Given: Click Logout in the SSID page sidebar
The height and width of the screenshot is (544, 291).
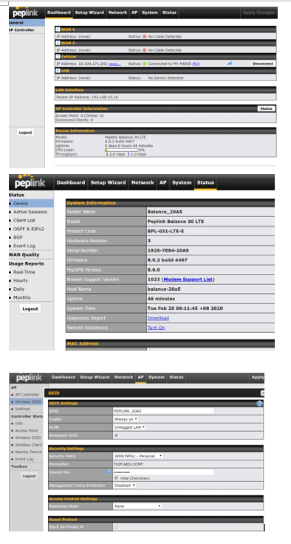Looking at the screenshot, I should click(x=29, y=476).
